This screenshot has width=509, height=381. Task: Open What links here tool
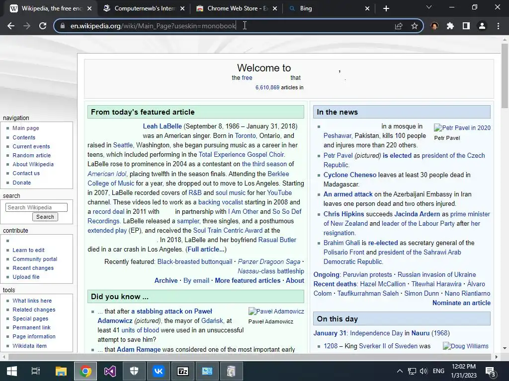pyautogui.click(x=32, y=301)
